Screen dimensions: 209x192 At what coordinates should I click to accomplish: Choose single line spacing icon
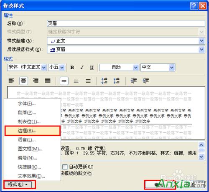(x=64, y=81)
